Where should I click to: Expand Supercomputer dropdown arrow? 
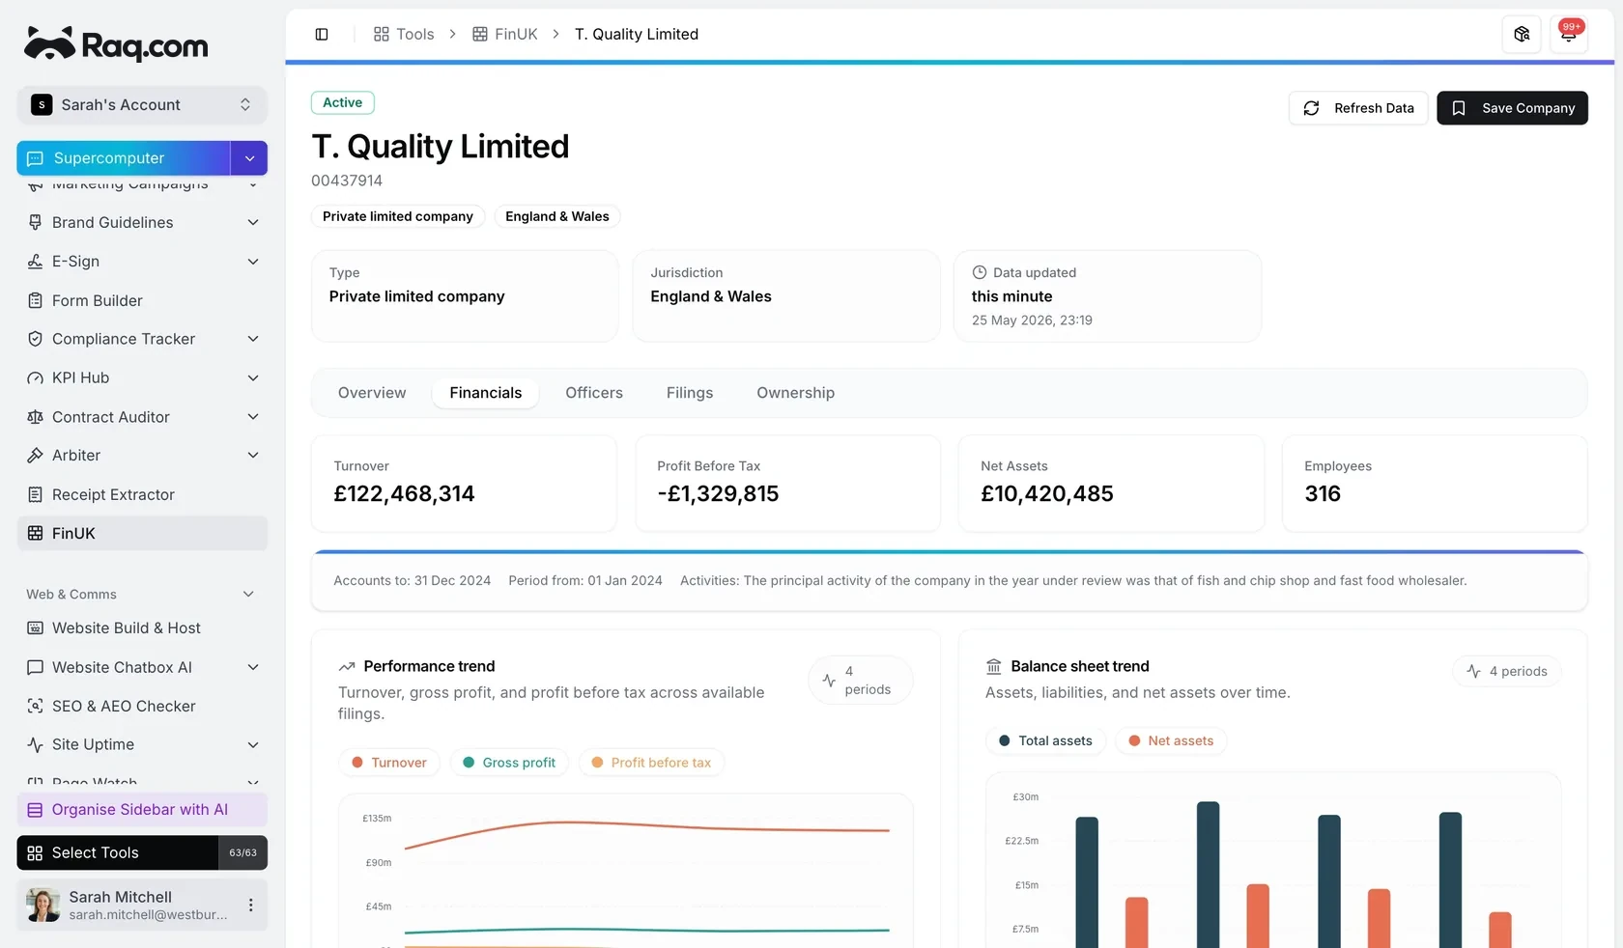coord(249,158)
